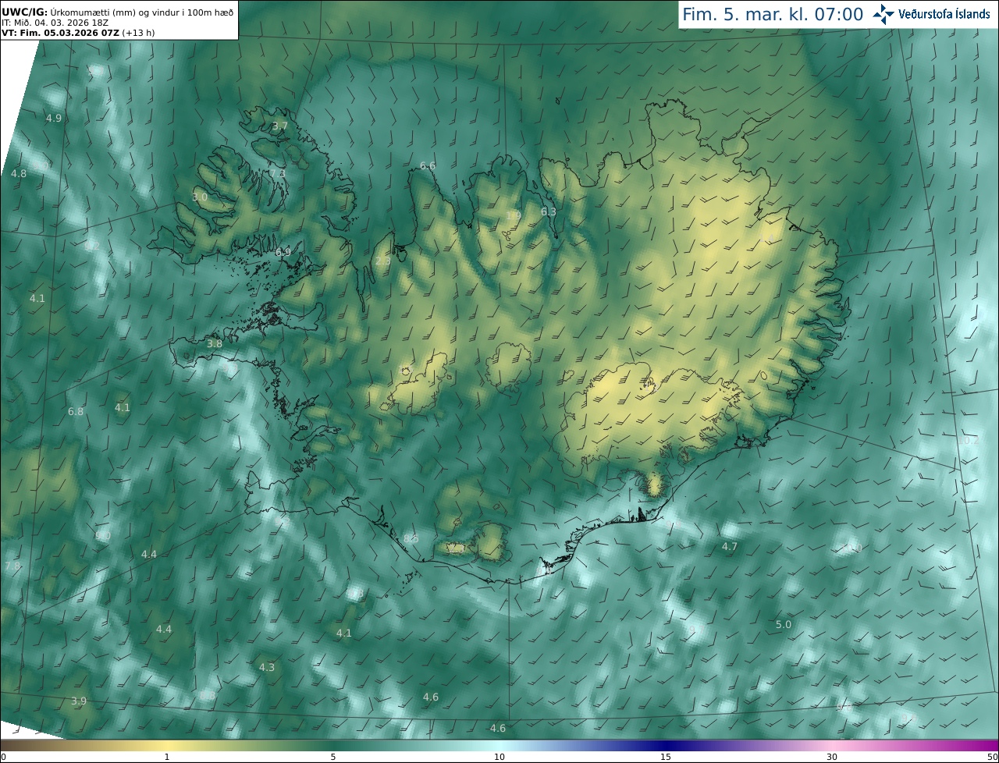This screenshot has width=999, height=763.
Task: Select the 'IT: Mið. 04. 03. 2026 18Z' line
Action: tap(55, 23)
